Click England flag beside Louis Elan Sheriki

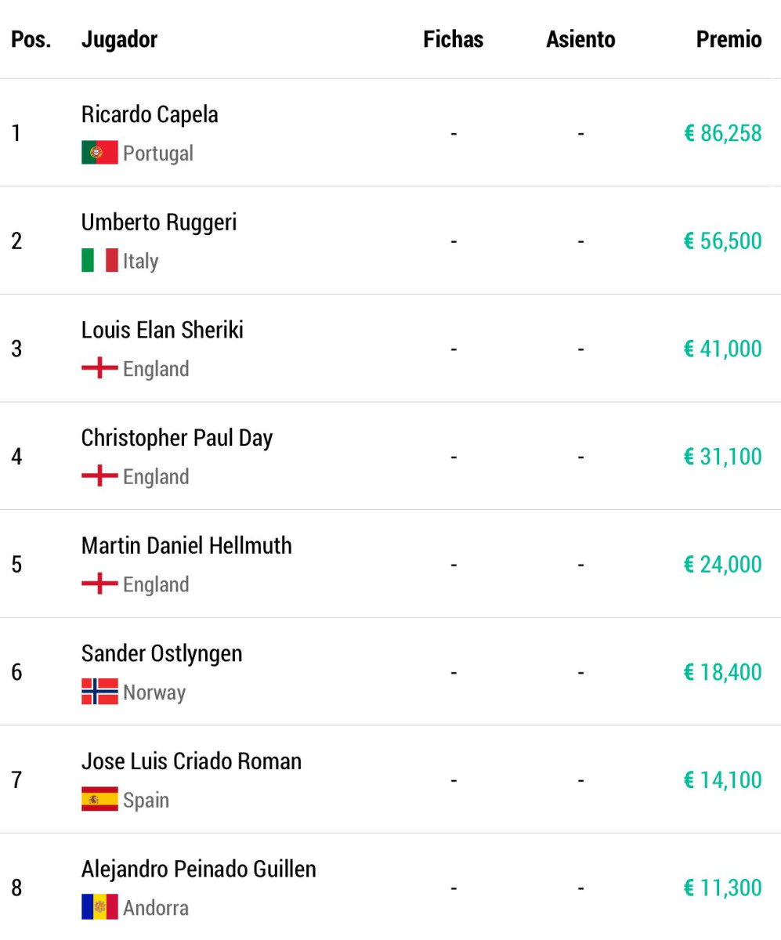click(99, 368)
